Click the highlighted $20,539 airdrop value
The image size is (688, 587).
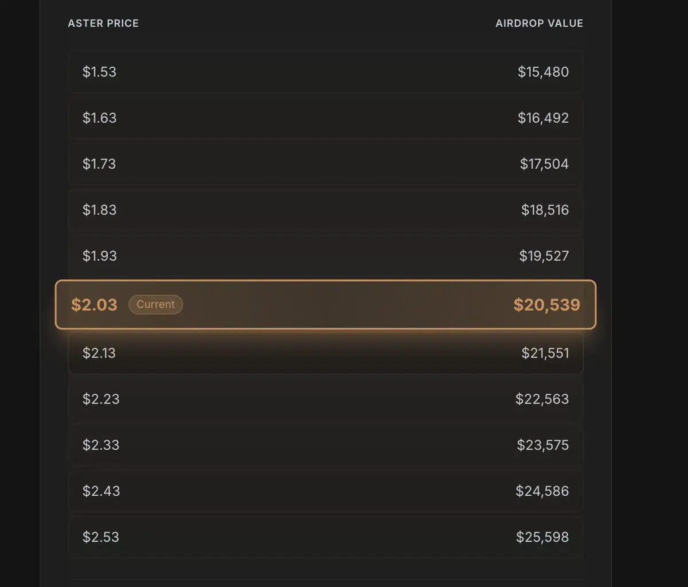(546, 305)
